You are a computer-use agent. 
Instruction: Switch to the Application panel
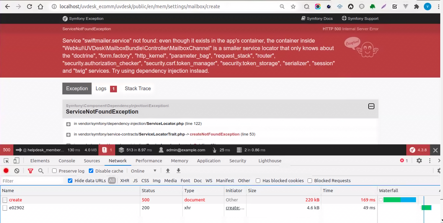[x=209, y=161]
